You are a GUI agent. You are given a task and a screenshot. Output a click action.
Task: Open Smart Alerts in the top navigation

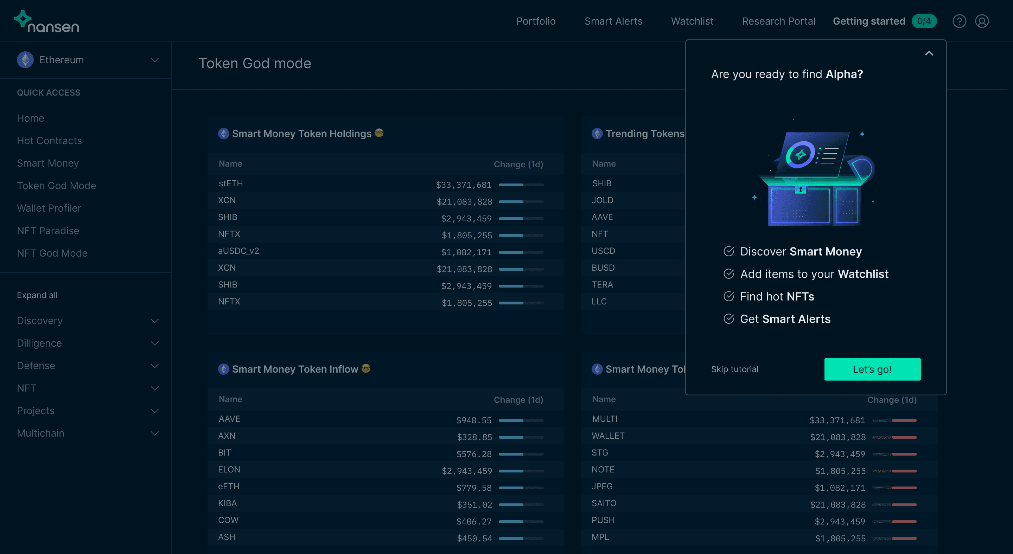[x=613, y=21]
